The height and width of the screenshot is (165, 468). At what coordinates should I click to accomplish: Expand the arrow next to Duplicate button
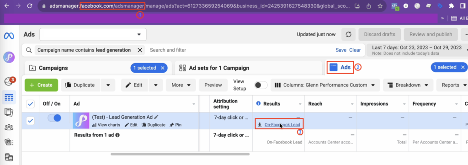tap(108, 85)
